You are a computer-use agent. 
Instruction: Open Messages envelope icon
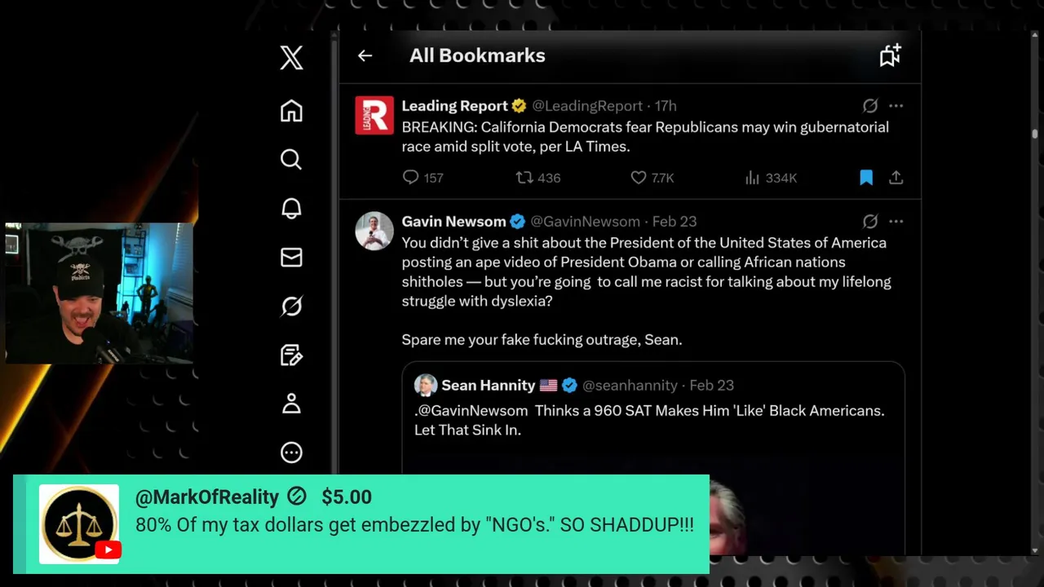pyautogui.click(x=291, y=258)
